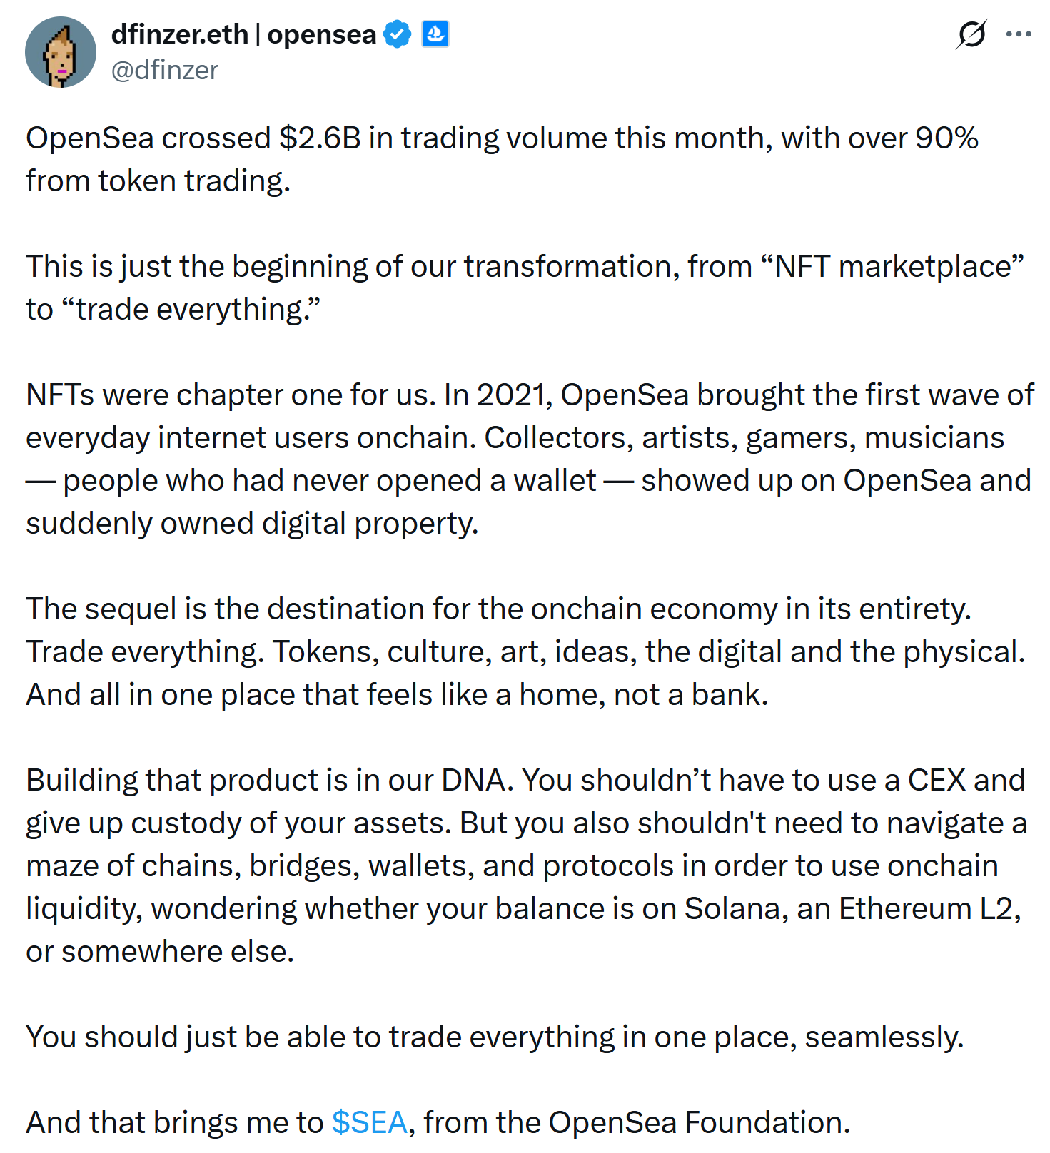
Task: Click the "And all in one place" sentence
Action: pyautogui.click(x=397, y=695)
